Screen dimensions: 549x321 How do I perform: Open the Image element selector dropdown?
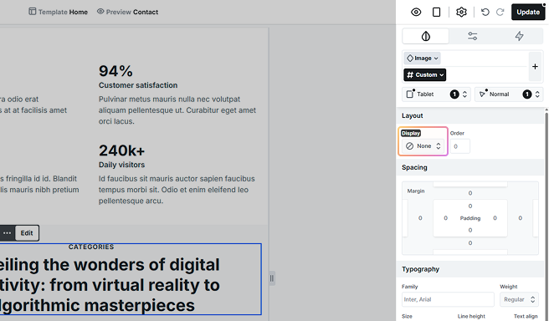(x=423, y=58)
